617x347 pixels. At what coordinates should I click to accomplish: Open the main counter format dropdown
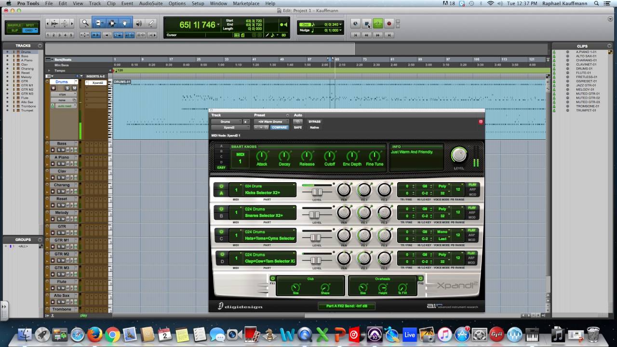click(x=218, y=25)
